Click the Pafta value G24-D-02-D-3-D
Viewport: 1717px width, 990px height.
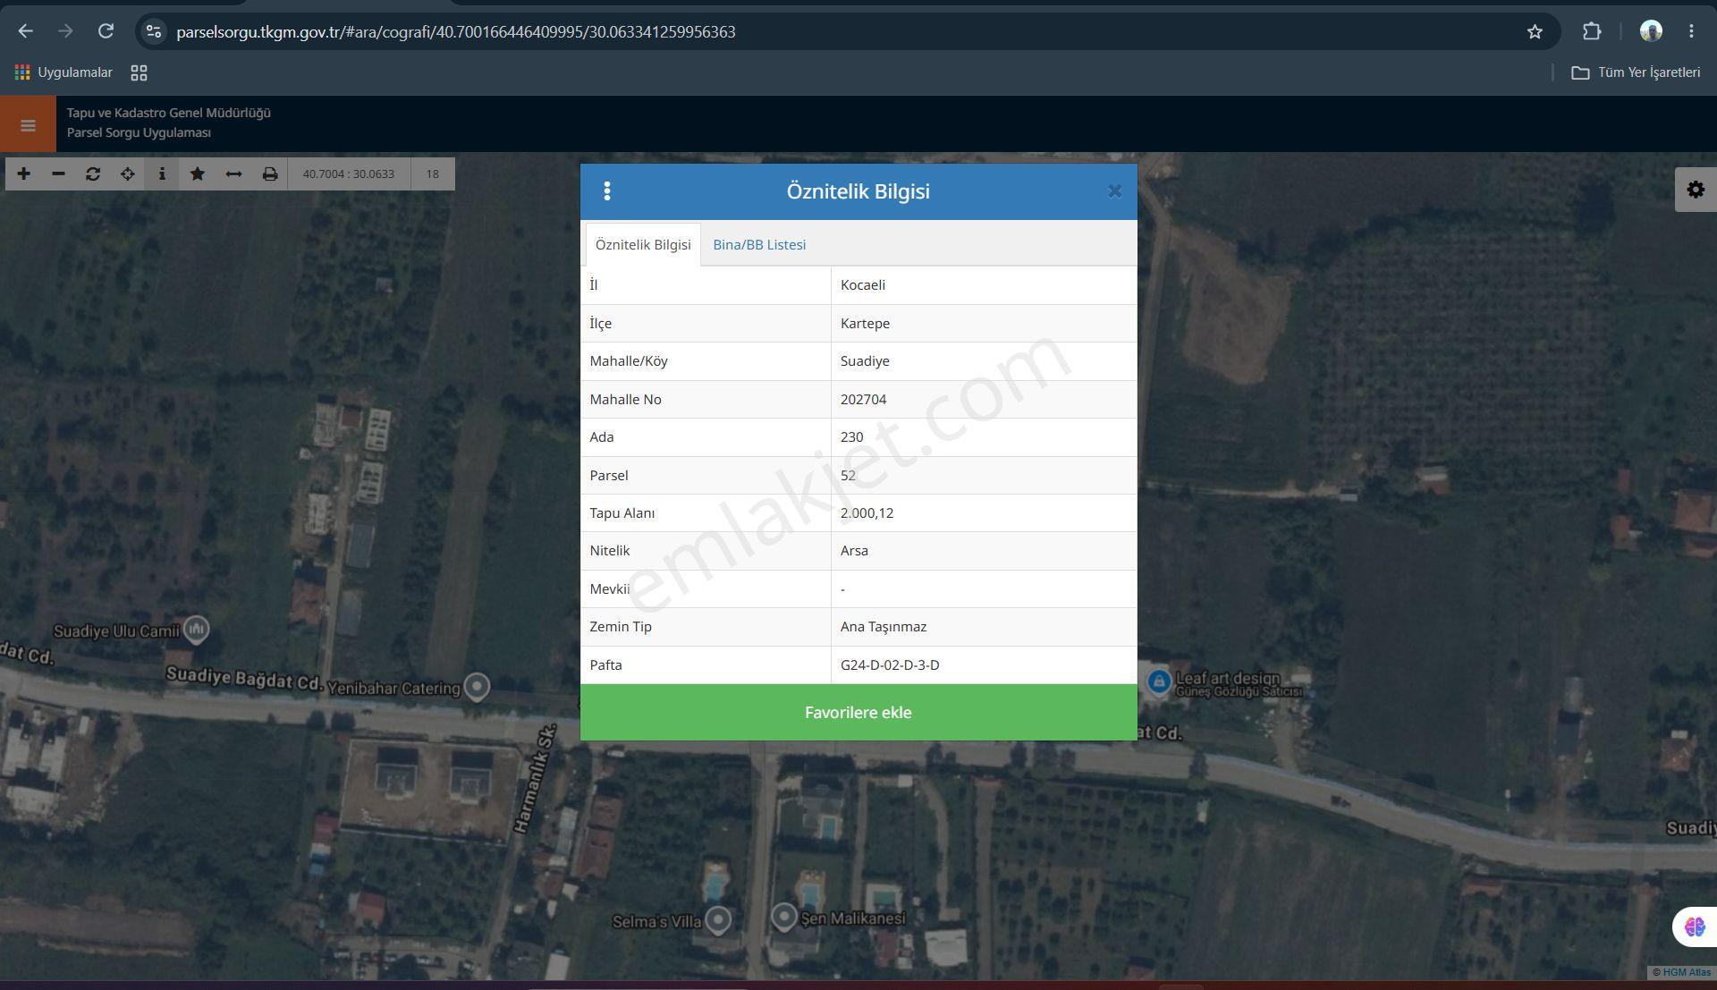[x=890, y=664]
